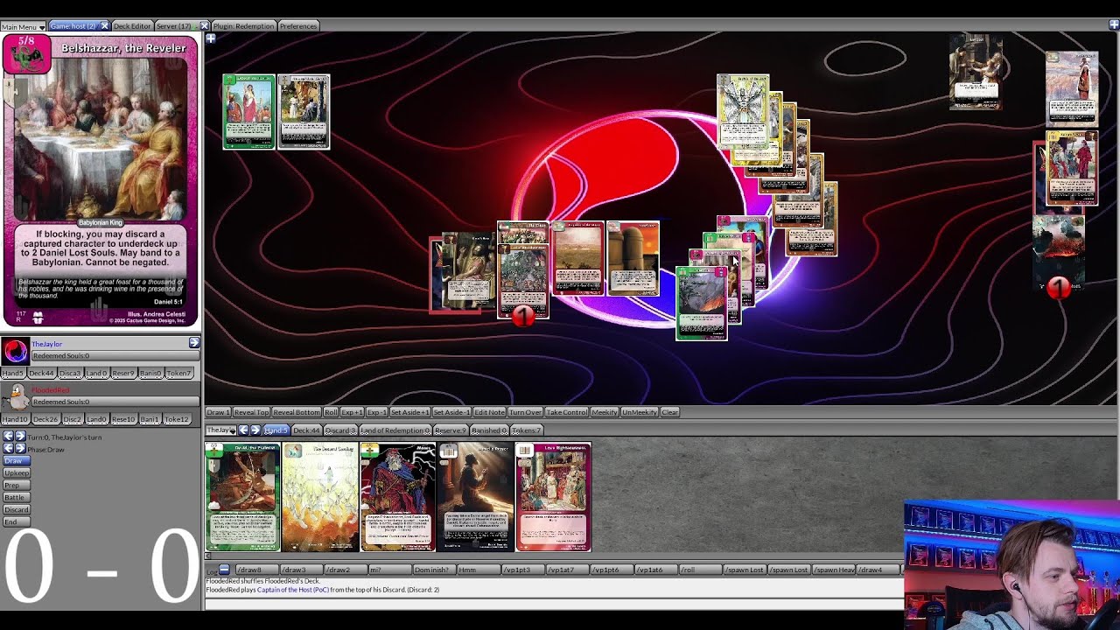Open FloodedRed's Toke12 zone tab
The width and height of the screenshot is (1120, 630).
[176, 419]
